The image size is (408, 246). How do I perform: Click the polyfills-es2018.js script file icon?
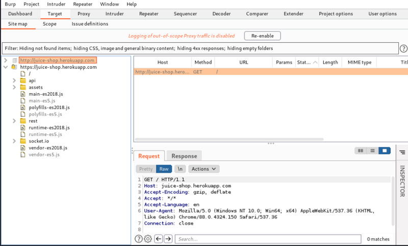pyautogui.click(x=23, y=107)
